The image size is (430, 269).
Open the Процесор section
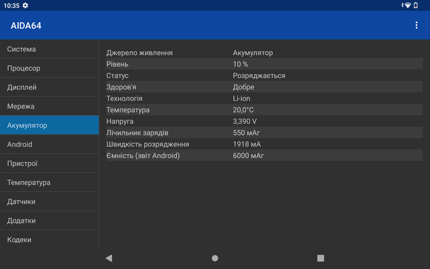coord(49,68)
